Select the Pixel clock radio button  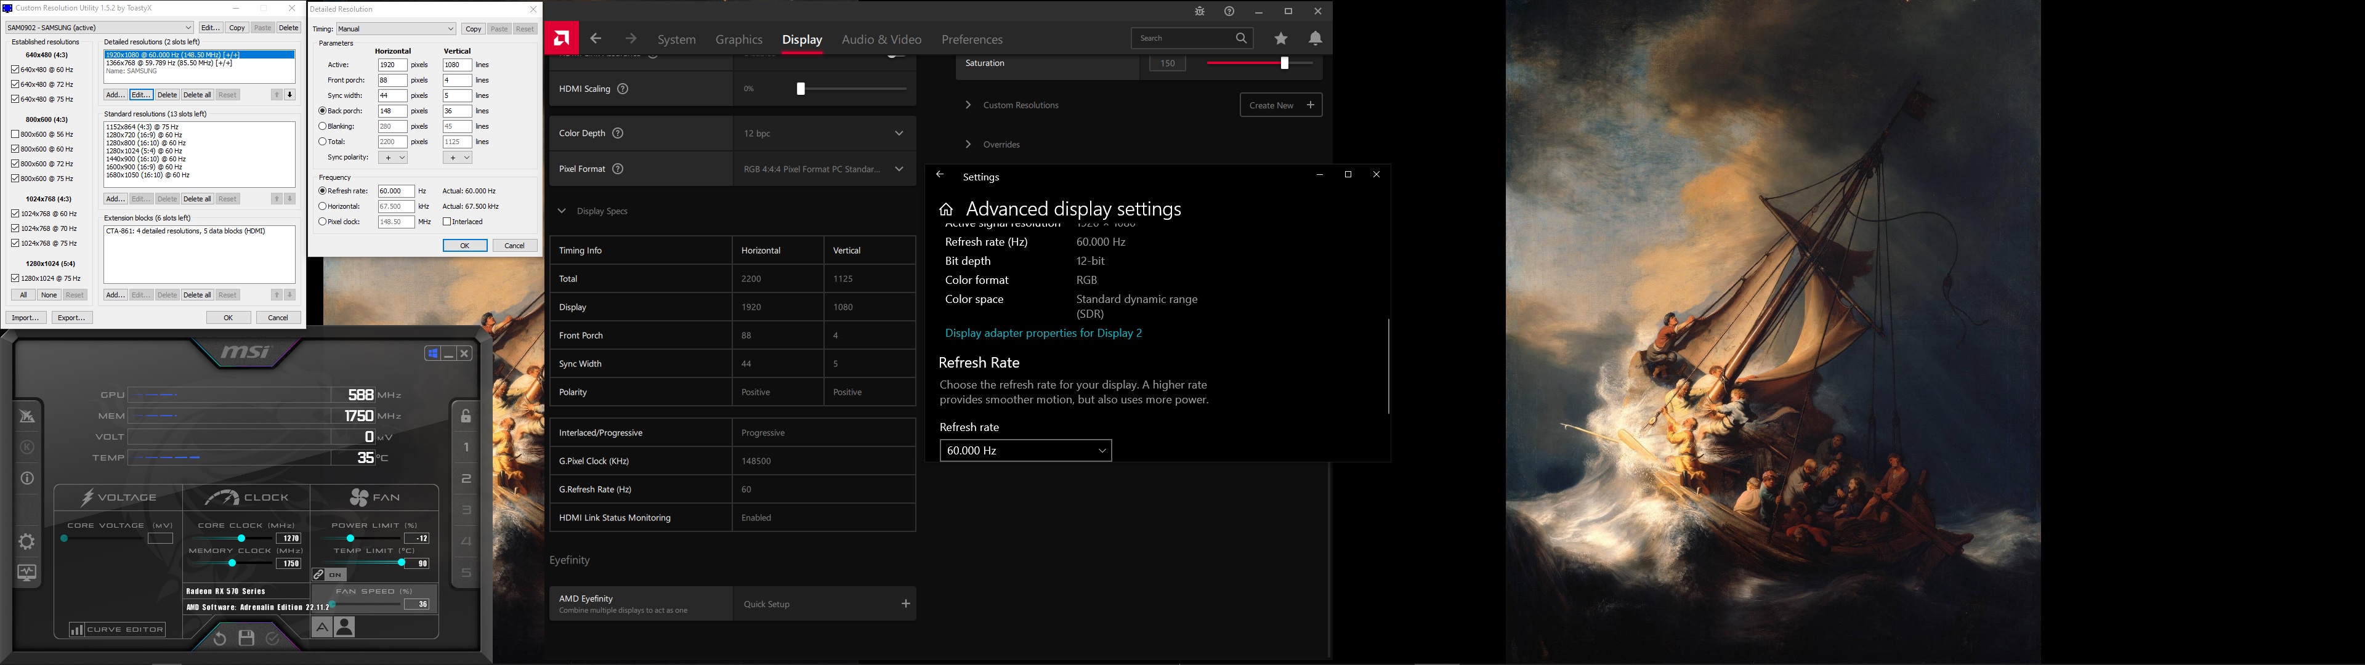(x=322, y=222)
